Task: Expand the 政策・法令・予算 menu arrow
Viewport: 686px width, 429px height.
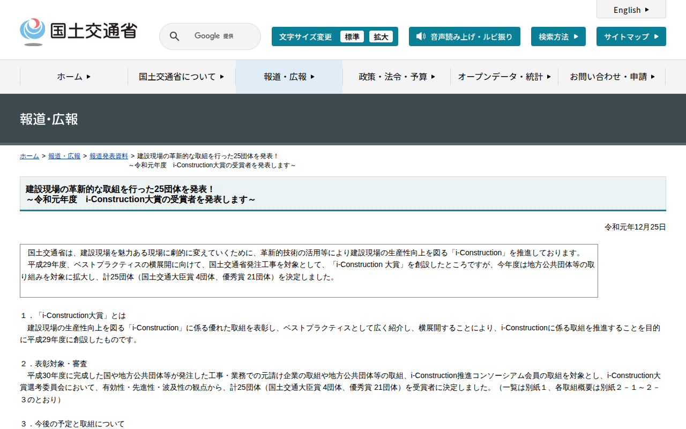Action: (433, 77)
